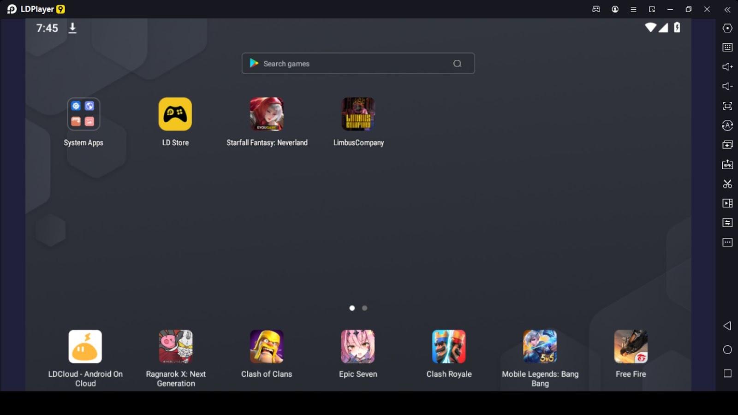
Task: Collapse the right sidebar with double chevron
Action: click(727, 9)
